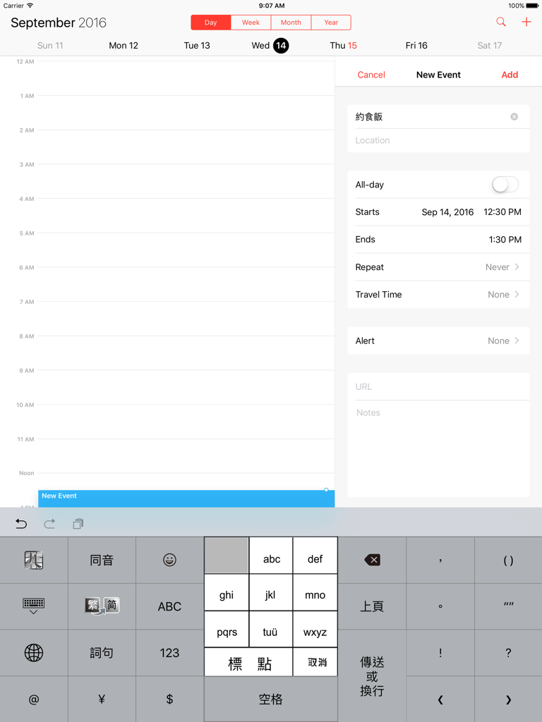Switch to Month view tab
The width and height of the screenshot is (542, 722).
click(x=291, y=23)
